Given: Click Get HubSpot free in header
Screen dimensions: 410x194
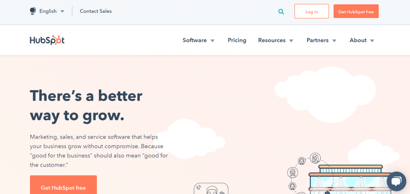Looking at the screenshot, I should [356, 11].
